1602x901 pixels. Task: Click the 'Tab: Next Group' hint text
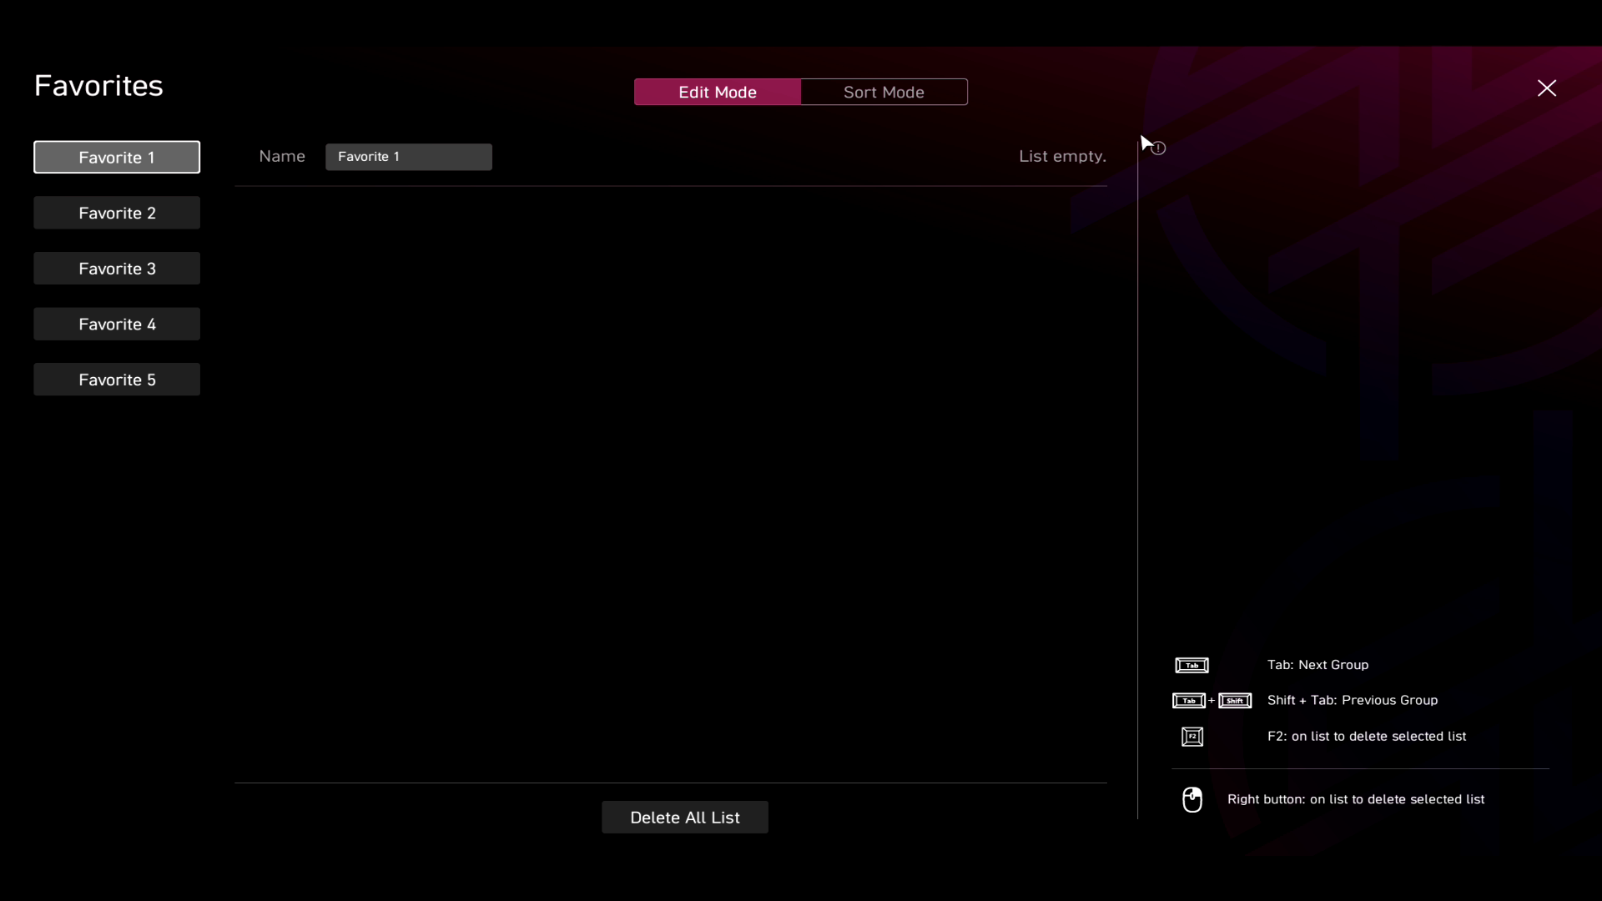coord(1317,665)
